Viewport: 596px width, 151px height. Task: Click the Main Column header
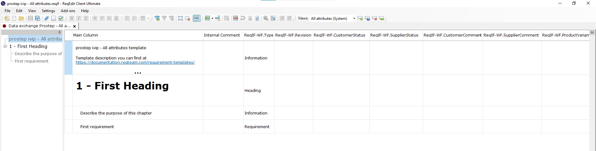[138, 35]
